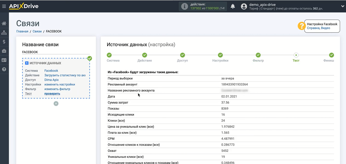346x164 pixels.
Task: Go to Настройки step
Action: pos(220,61)
